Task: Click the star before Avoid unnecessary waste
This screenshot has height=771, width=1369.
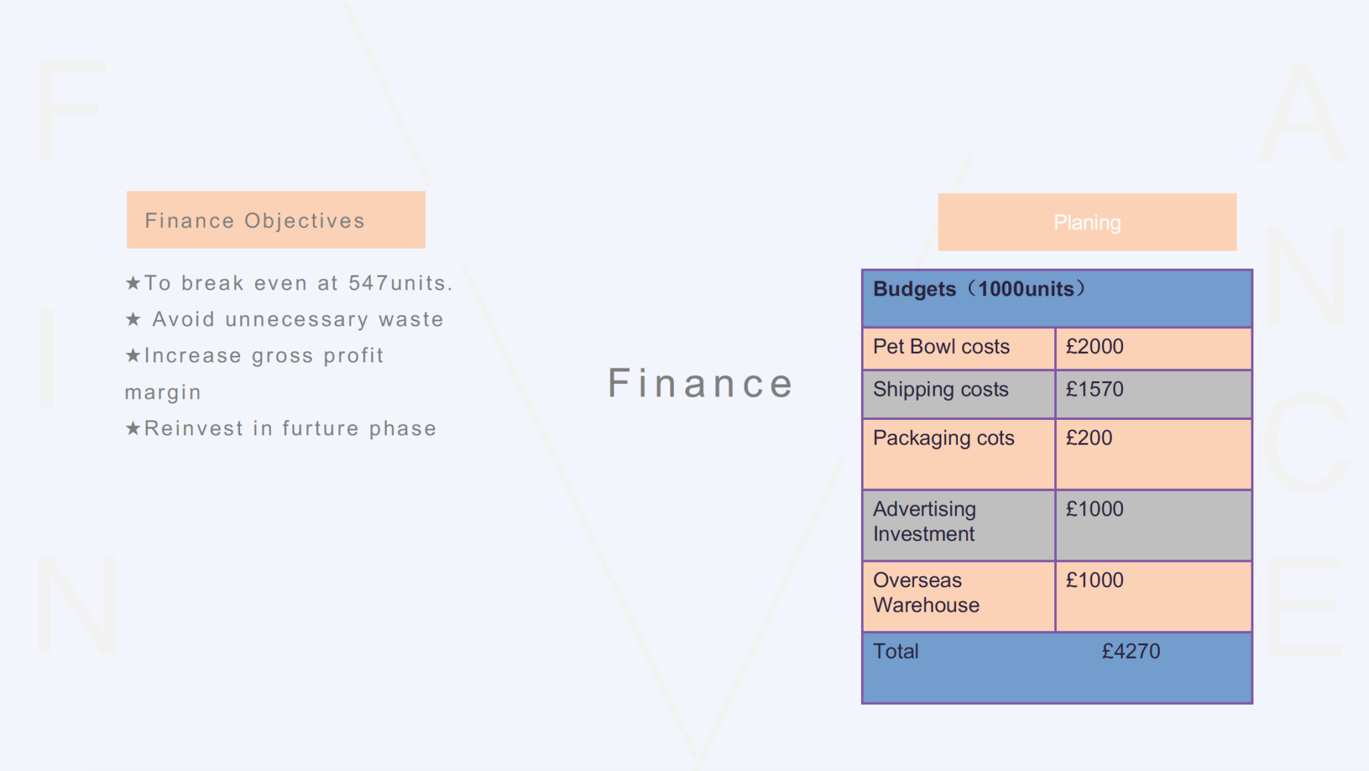Action: (x=133, y=319)
